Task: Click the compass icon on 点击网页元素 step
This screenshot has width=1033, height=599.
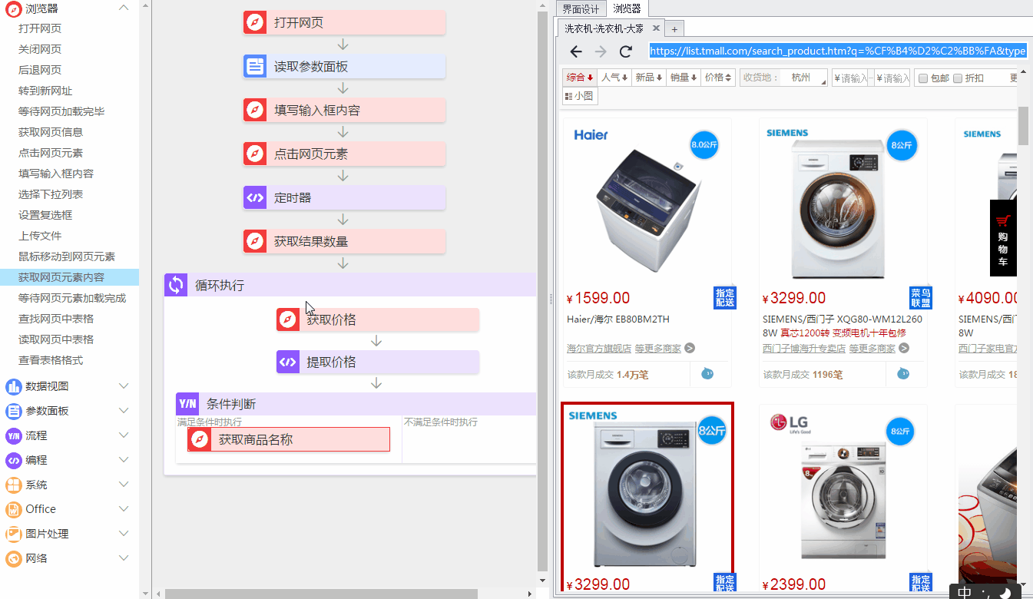Action: click(x=255, y=154)
